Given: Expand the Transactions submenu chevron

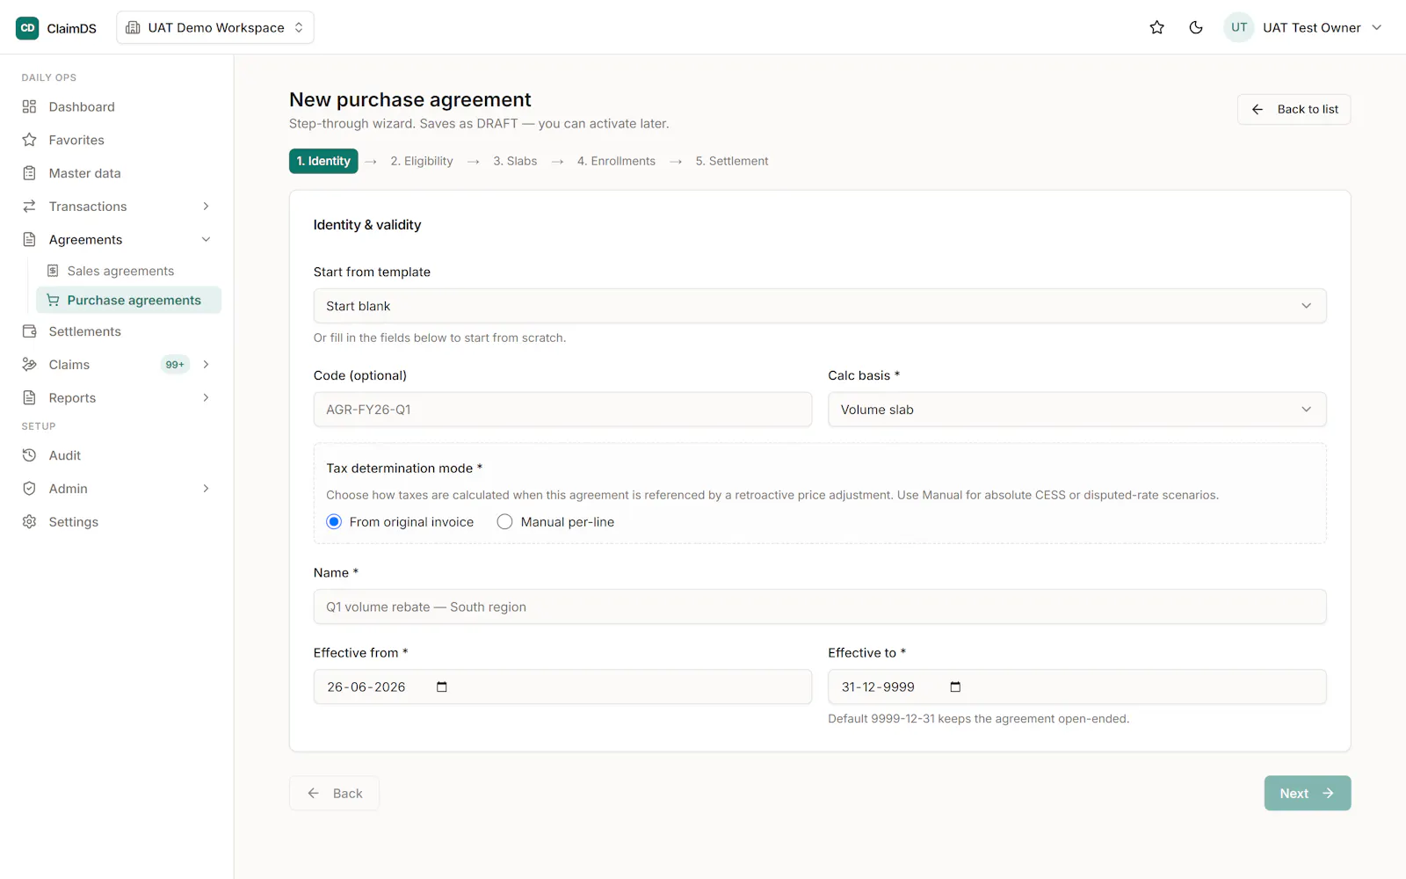Looking at the screenshot, I should (x=206, y=207).
